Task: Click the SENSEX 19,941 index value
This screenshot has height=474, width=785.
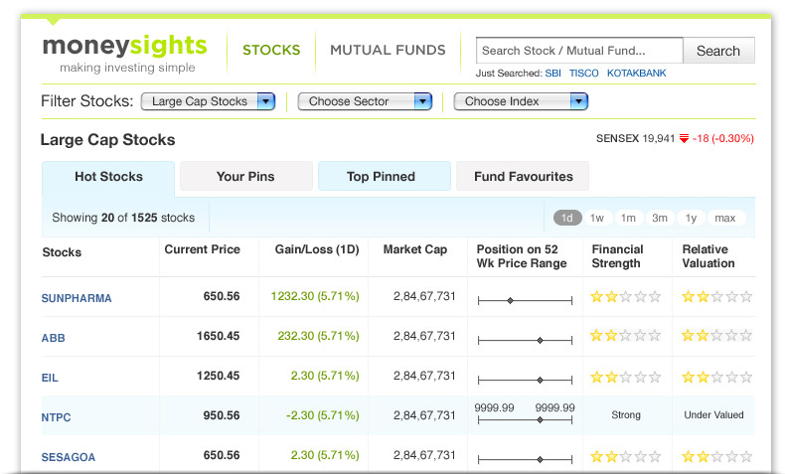Action: pyautogui.click(x=659, y=139)
